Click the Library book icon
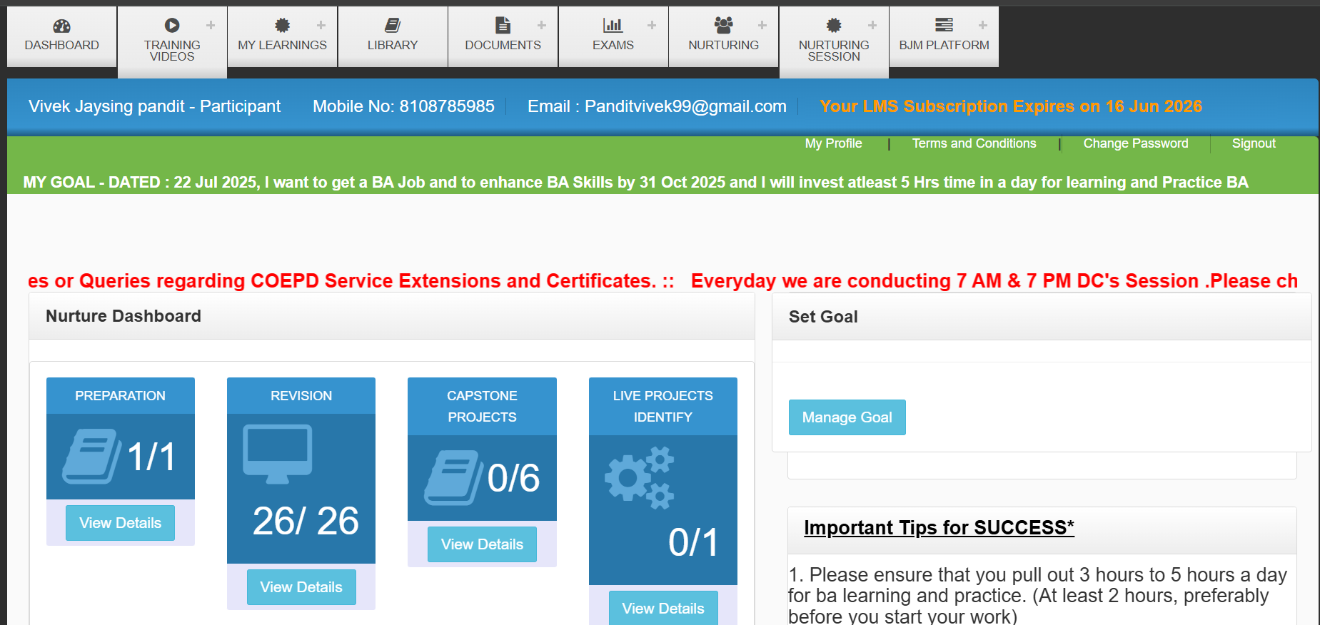The width and height of the screenshot is (1320, 625). pos(392,26)
